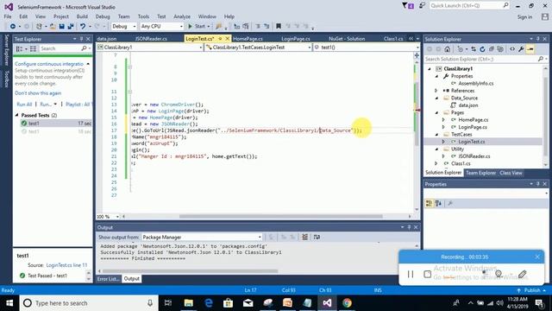Collapse the Passed Tests group
552x311 pixels.
coord(16,115)
